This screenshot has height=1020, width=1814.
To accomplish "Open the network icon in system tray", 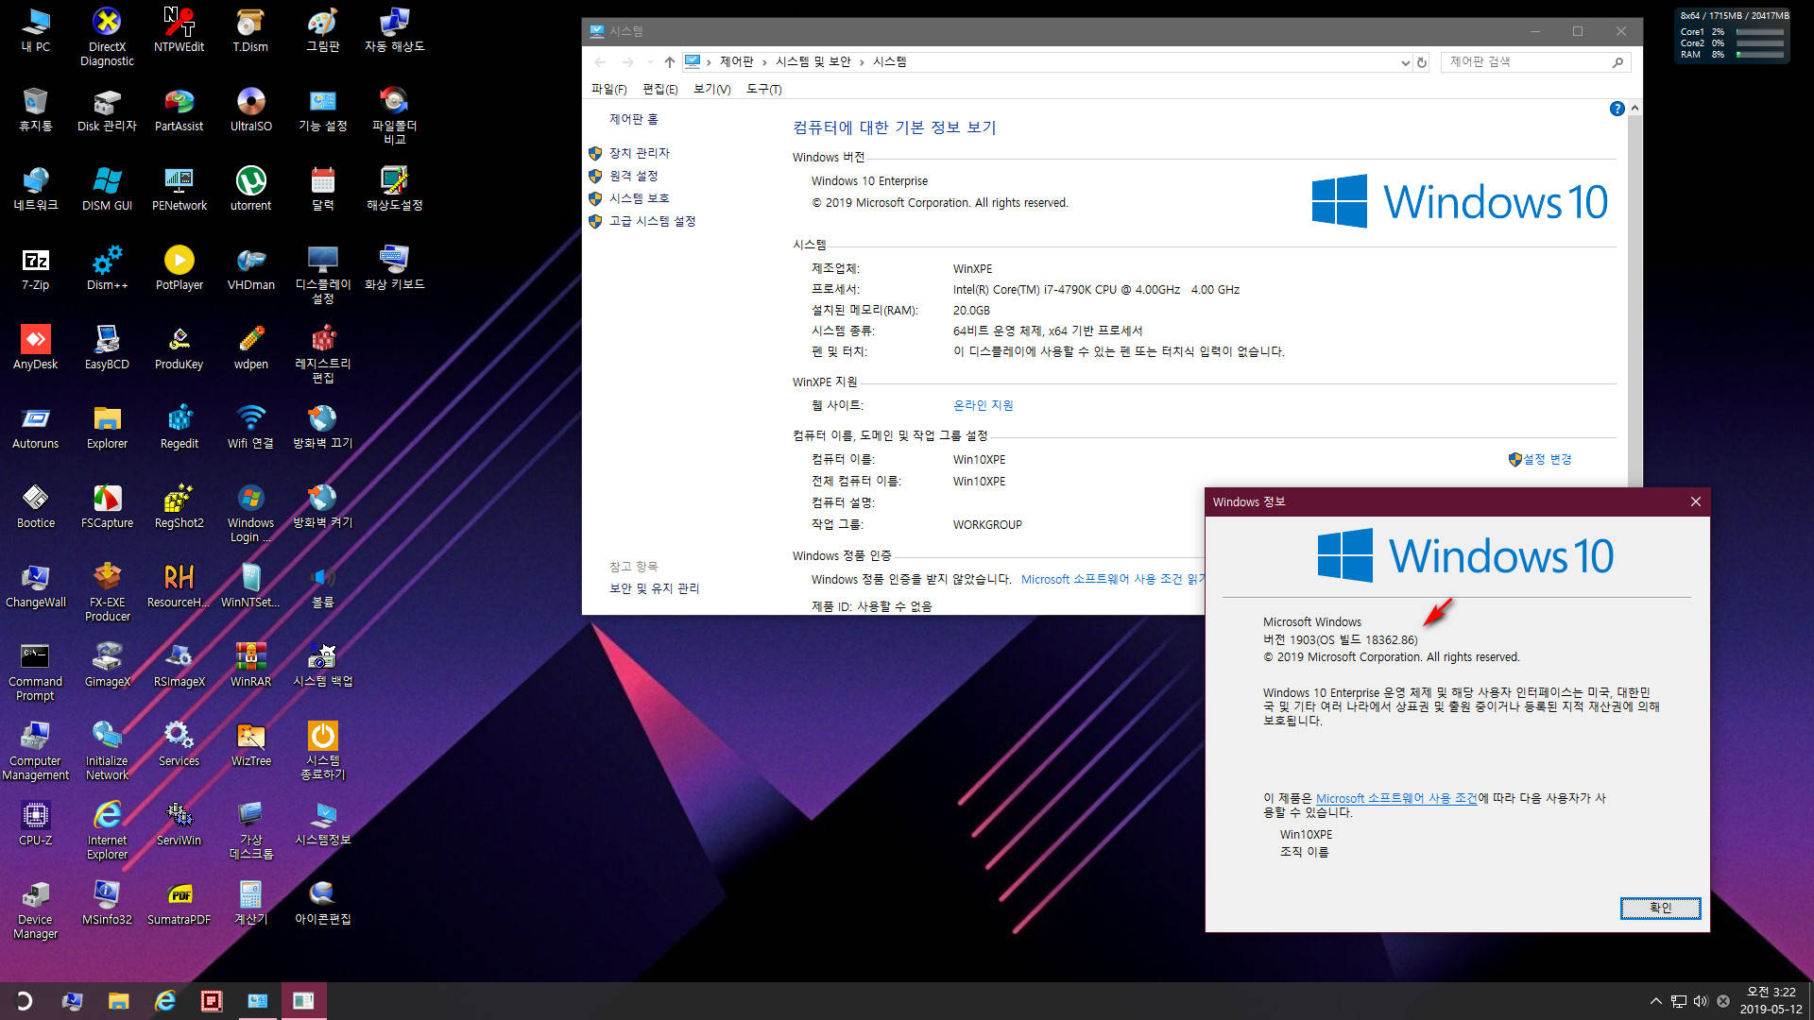I will point(1678,1001).
